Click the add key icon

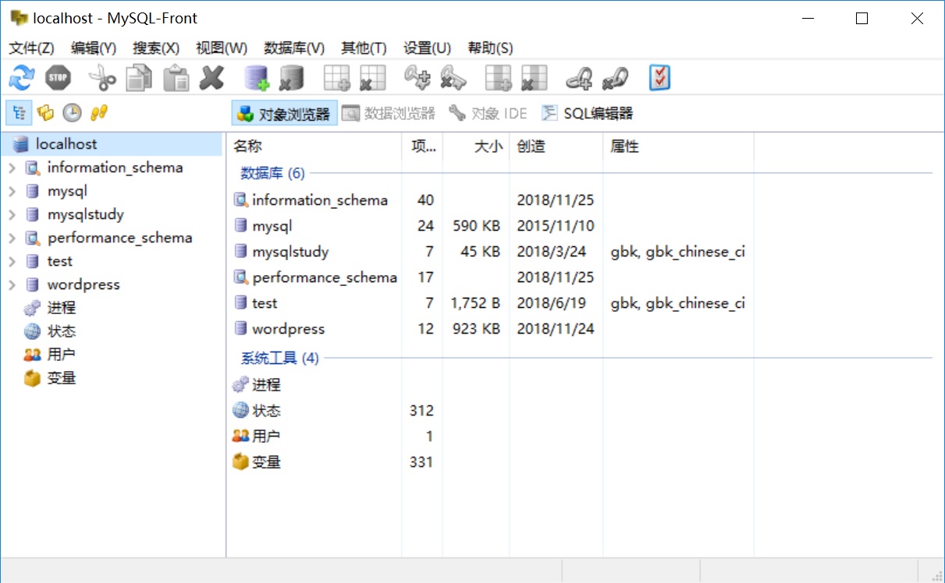point(417,78)
